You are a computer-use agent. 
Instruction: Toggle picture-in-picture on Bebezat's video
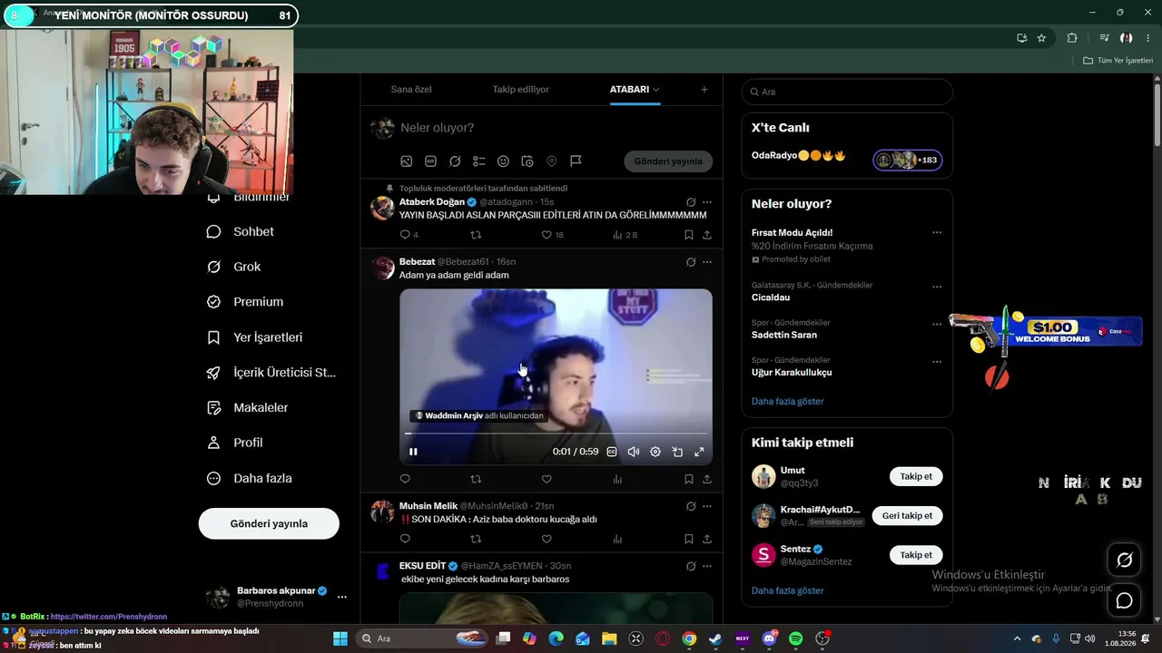[x=677, y=452]
